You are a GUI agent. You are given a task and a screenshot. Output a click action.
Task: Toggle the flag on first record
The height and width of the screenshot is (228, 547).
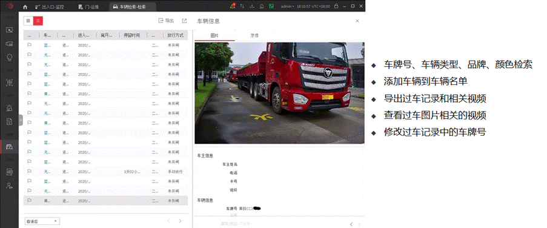[29, 45]
